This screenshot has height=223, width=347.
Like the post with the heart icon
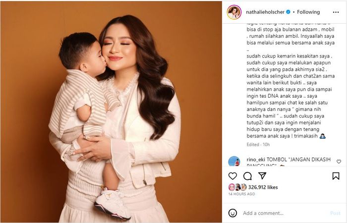coord(232,176)
